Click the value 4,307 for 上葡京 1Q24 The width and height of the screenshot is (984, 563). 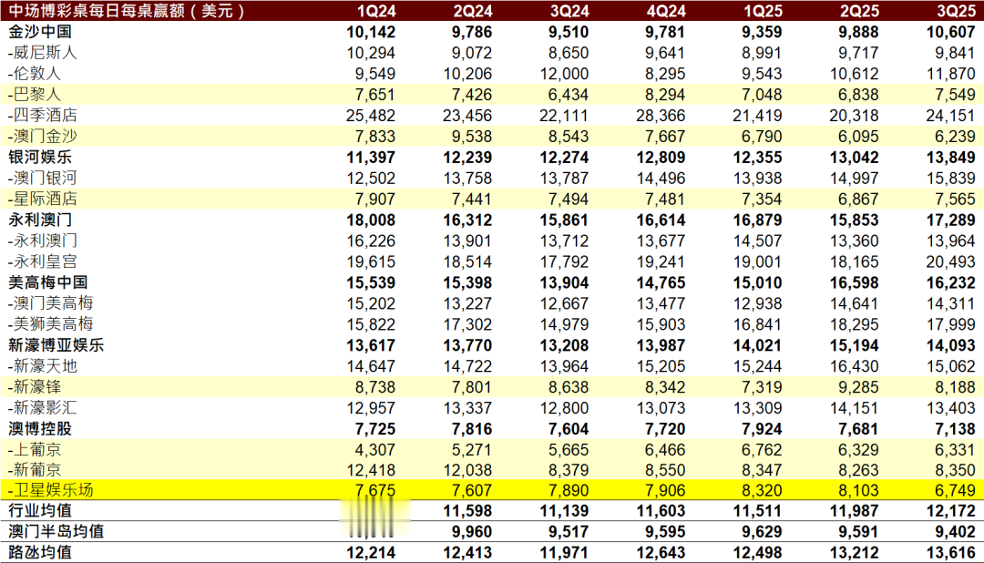[x=375, y=450]
